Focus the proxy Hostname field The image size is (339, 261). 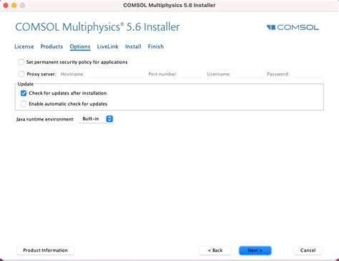point(116,74)
